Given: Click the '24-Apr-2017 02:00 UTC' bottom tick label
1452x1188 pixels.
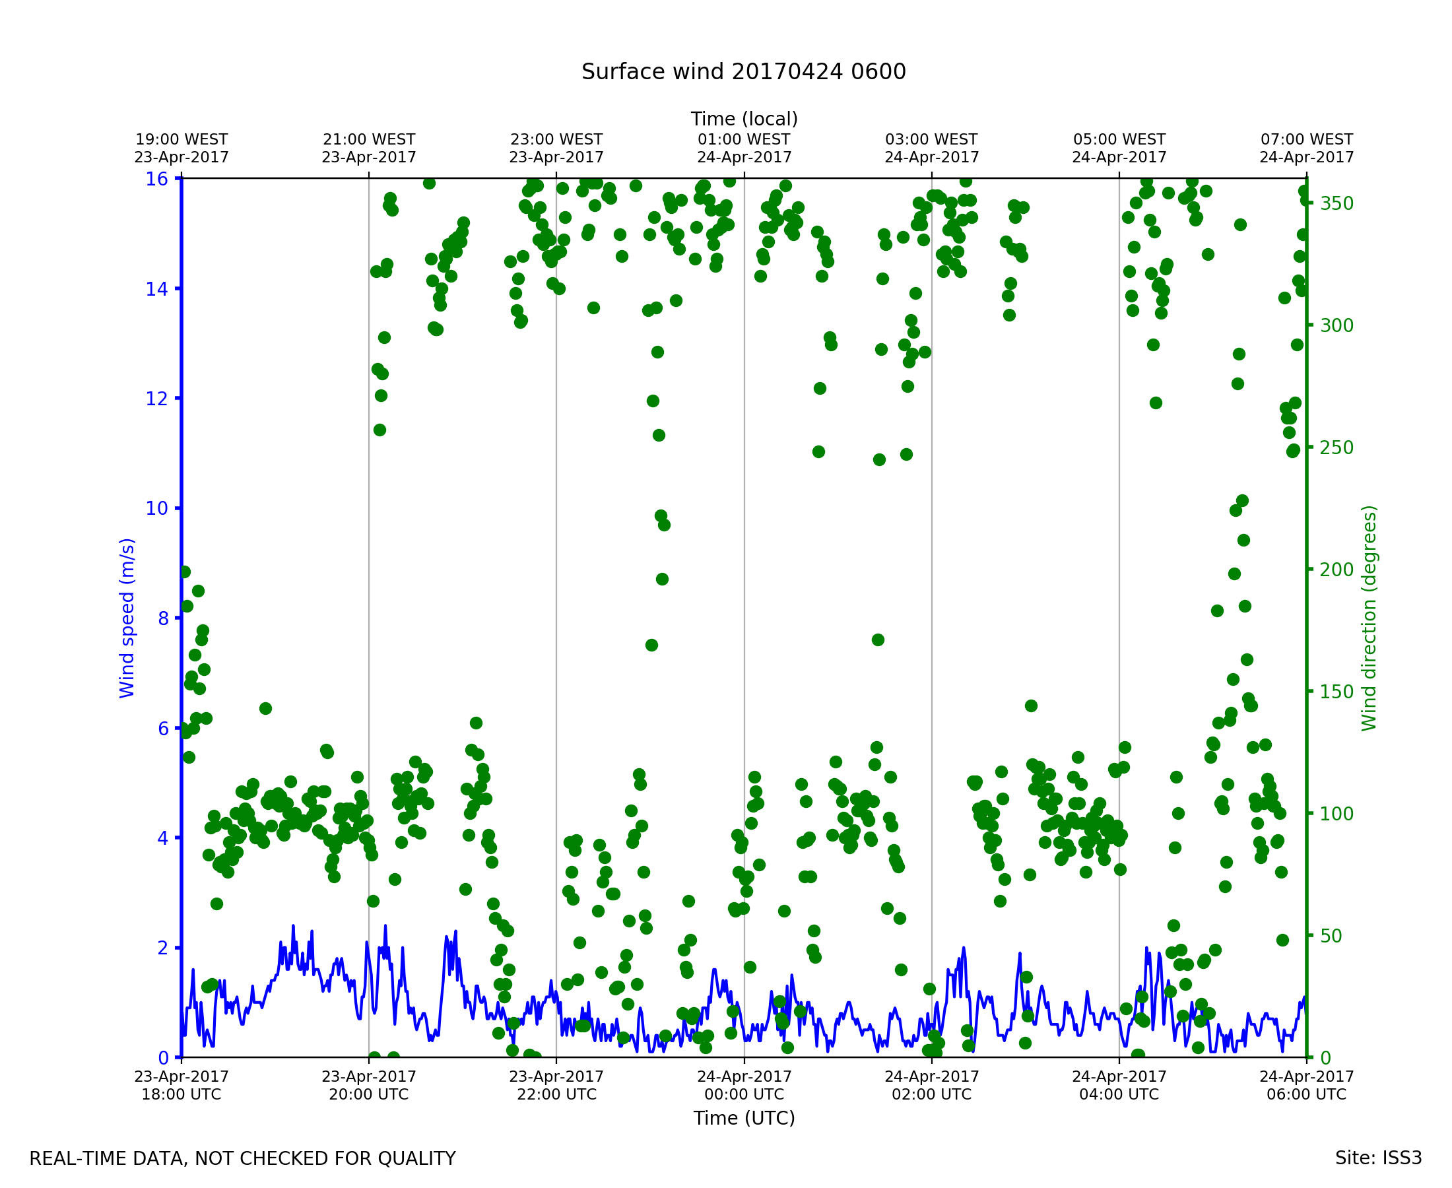Looking at the screenshot, I should (x=931, y=1085).
